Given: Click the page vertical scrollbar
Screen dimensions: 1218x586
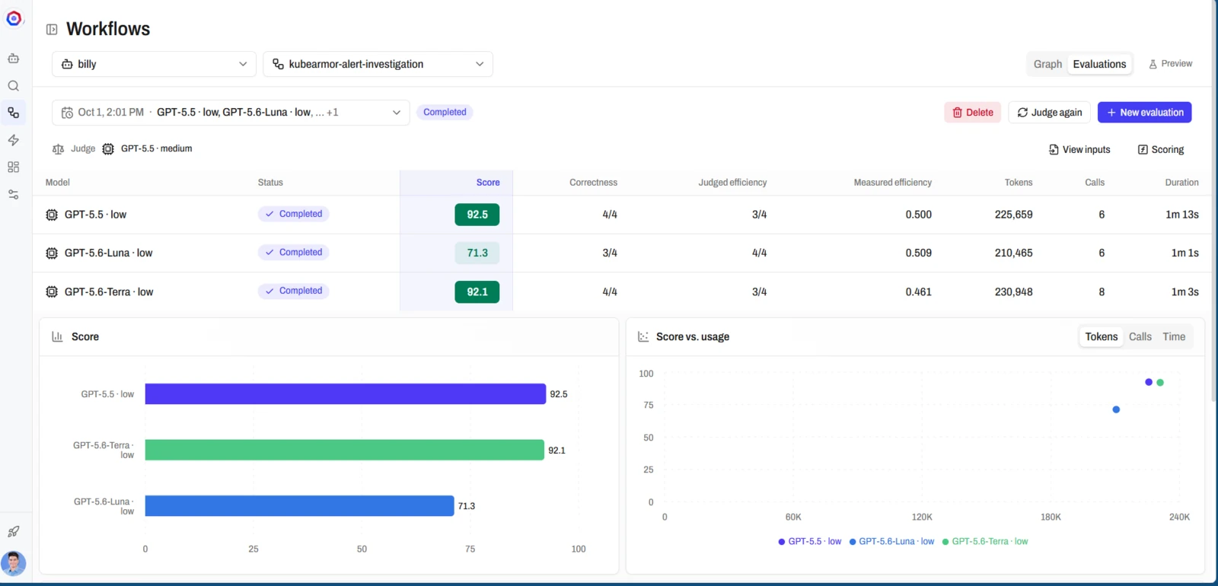Looking at the screenshot, I should tap(1214, 201).
